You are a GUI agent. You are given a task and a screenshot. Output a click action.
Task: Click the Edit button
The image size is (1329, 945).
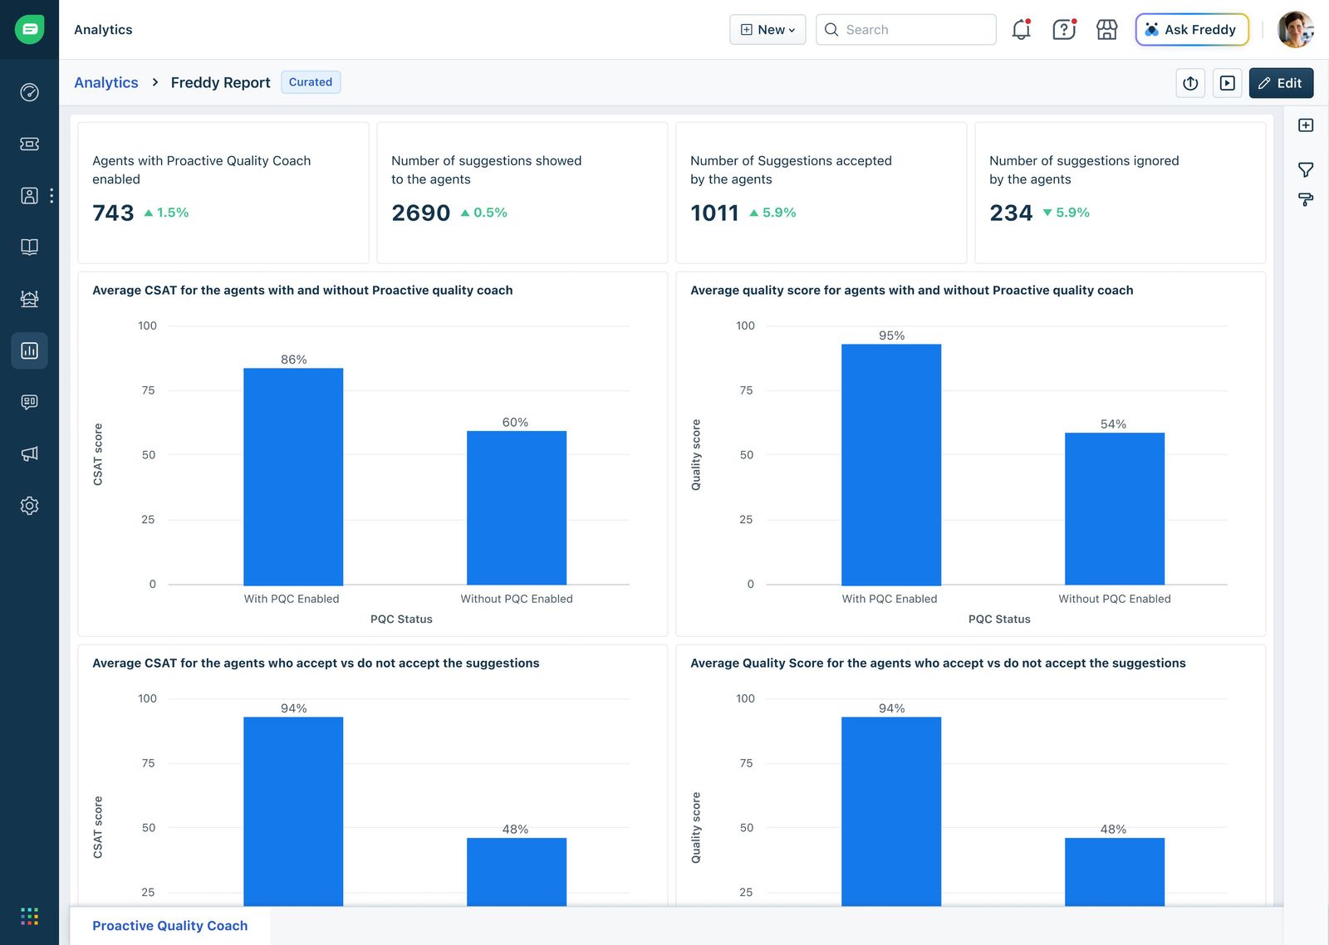pyautogui.click(x=1281, y=83)
